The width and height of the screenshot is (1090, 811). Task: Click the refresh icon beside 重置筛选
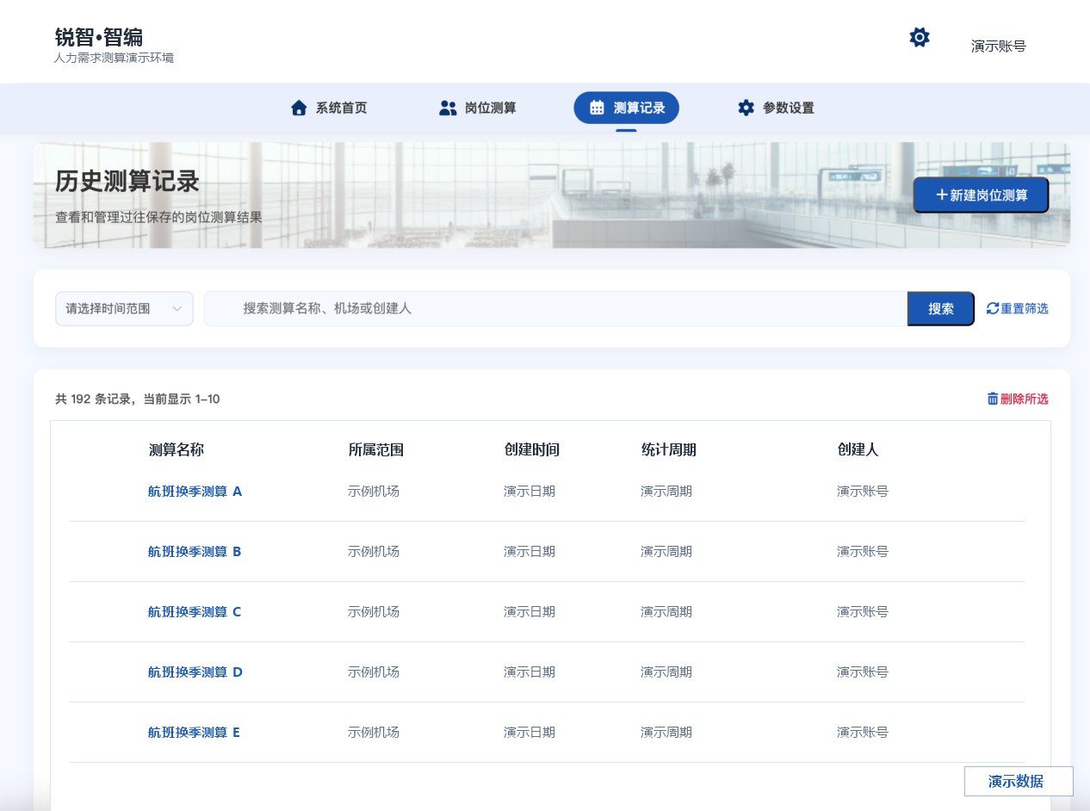pos(993,308)
